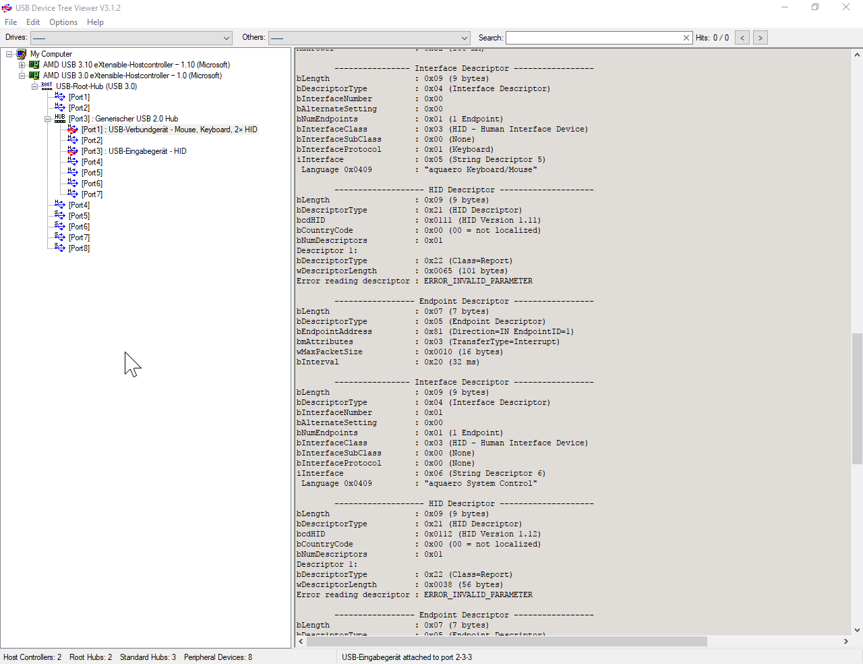The height and width of the screenshot is (664, 863).
Task: Open the Help menu
Action: tap(95, 22)
